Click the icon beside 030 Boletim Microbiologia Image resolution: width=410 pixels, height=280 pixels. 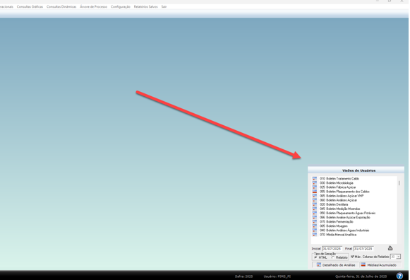315,183
